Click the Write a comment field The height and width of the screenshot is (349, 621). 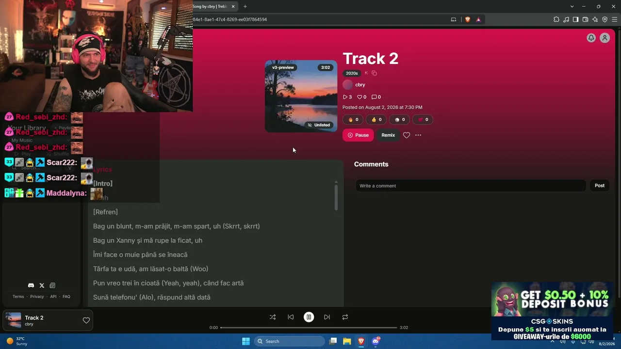pos(471,186)
